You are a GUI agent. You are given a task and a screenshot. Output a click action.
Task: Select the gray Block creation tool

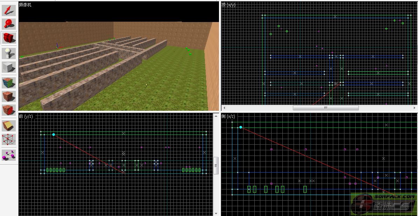pyautogui.click(x=9, y=67)
